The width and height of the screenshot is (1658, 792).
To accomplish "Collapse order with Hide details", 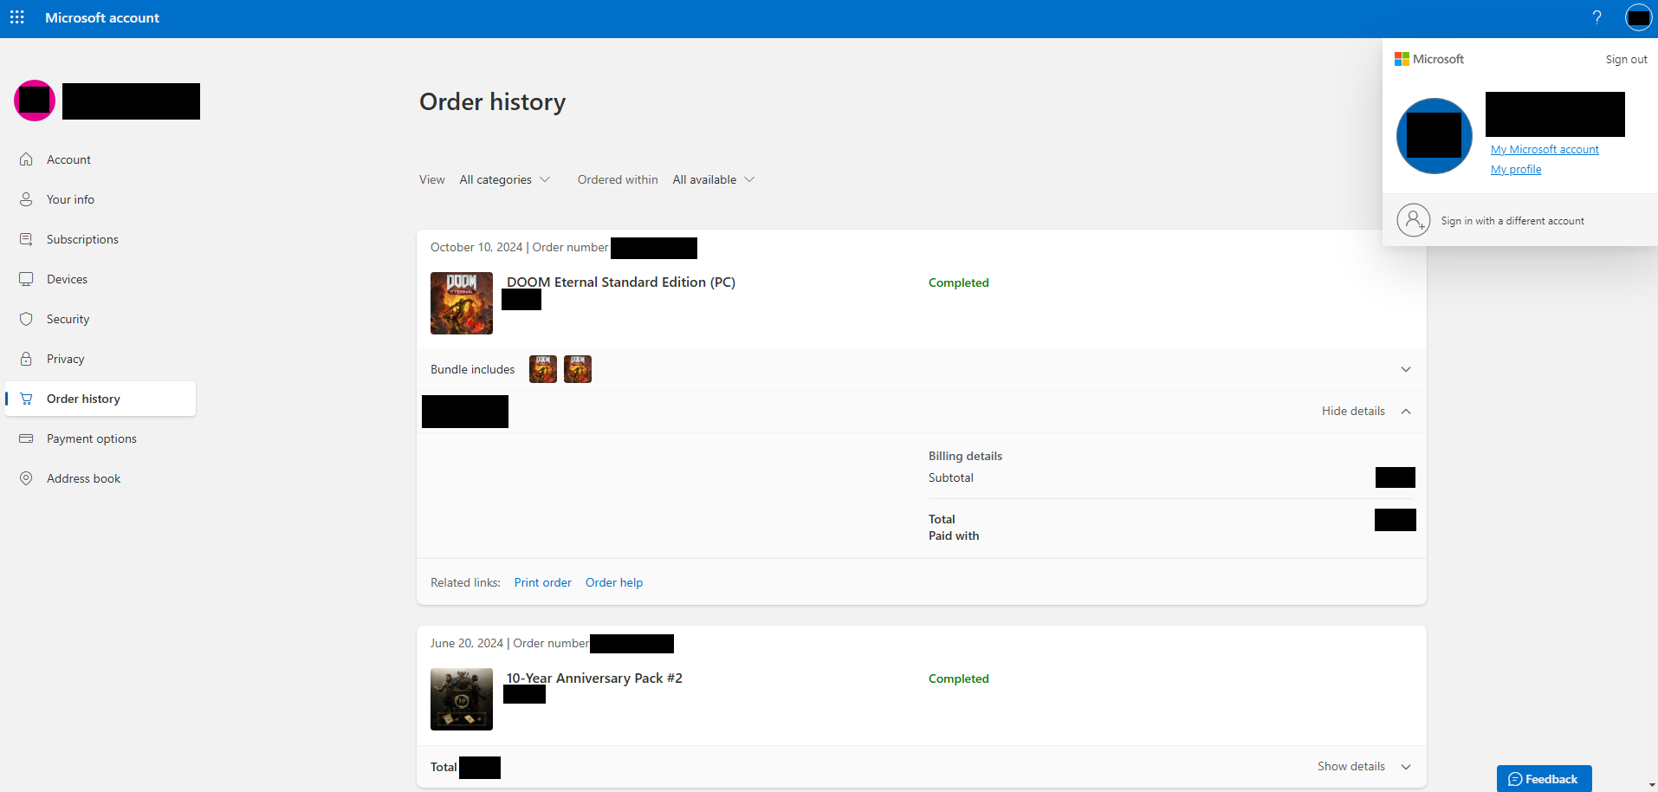I will click(1366, 411).
